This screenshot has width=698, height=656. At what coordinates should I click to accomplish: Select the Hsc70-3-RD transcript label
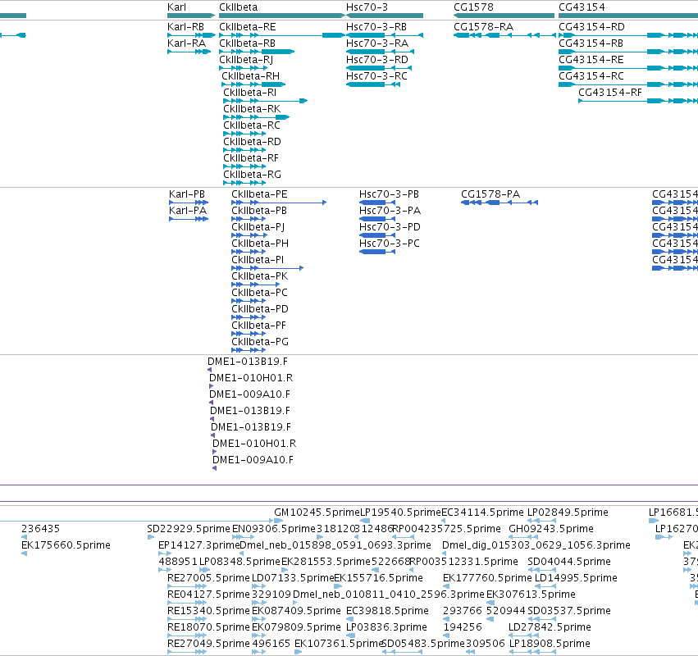[377, 60]
